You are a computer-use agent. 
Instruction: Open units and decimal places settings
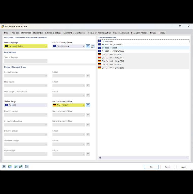click(10, 167)
